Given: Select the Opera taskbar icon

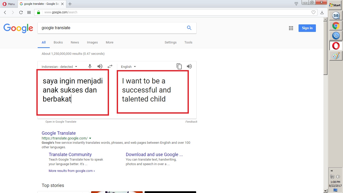Looking at the screenshot, I should pyautogui.click(x=336, y=46).
